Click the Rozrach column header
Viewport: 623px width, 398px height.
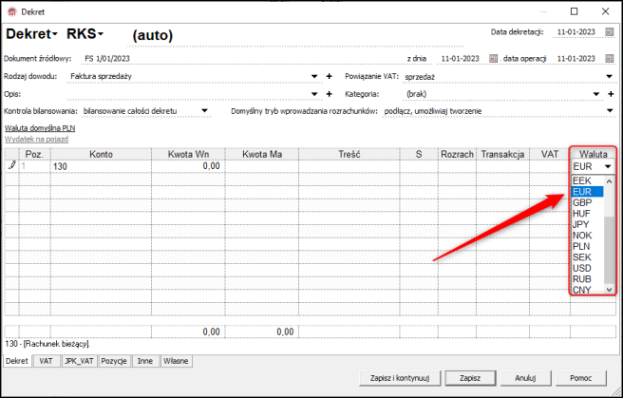coord(458,154)
